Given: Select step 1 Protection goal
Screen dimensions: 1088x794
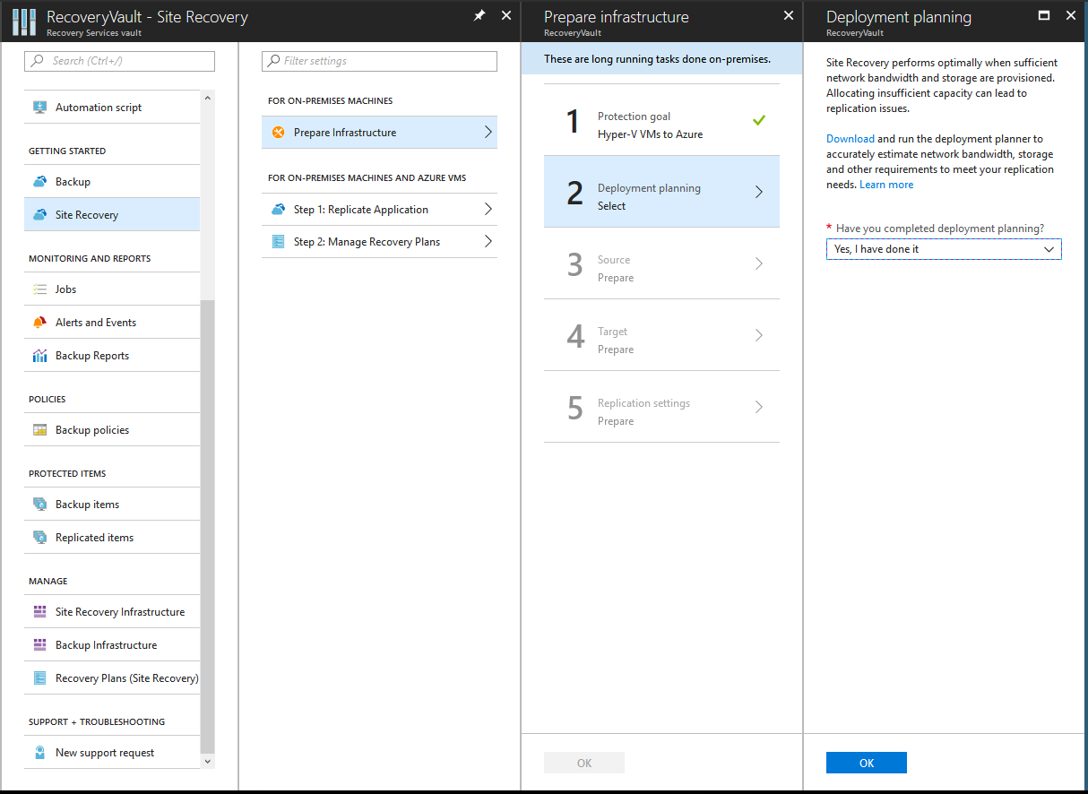Looking at the screenshot, I should click(661, 120).
